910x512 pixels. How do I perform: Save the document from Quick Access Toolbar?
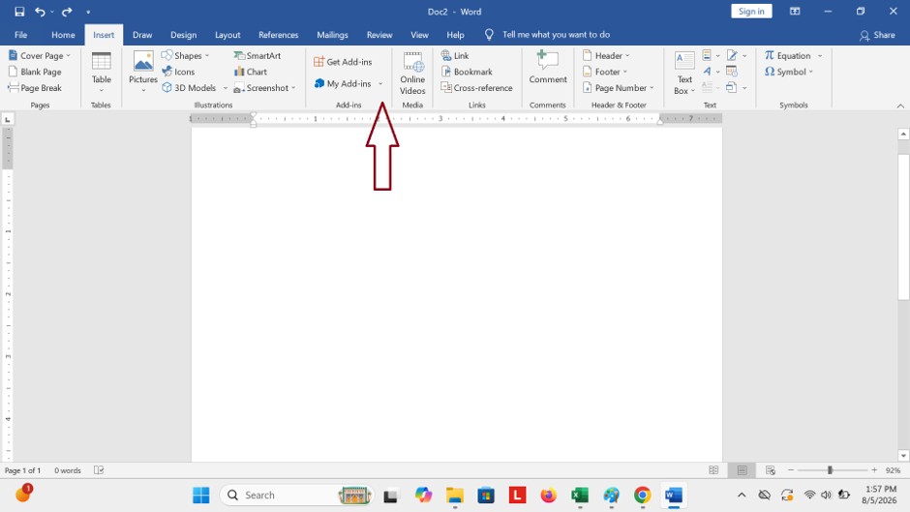point(19,12)
